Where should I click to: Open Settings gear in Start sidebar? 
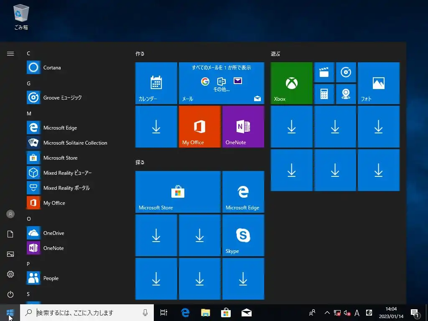pyautogui.click(x=10, y=274)
